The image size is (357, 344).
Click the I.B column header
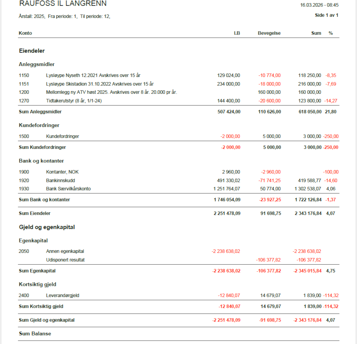[x=236, y=33]
